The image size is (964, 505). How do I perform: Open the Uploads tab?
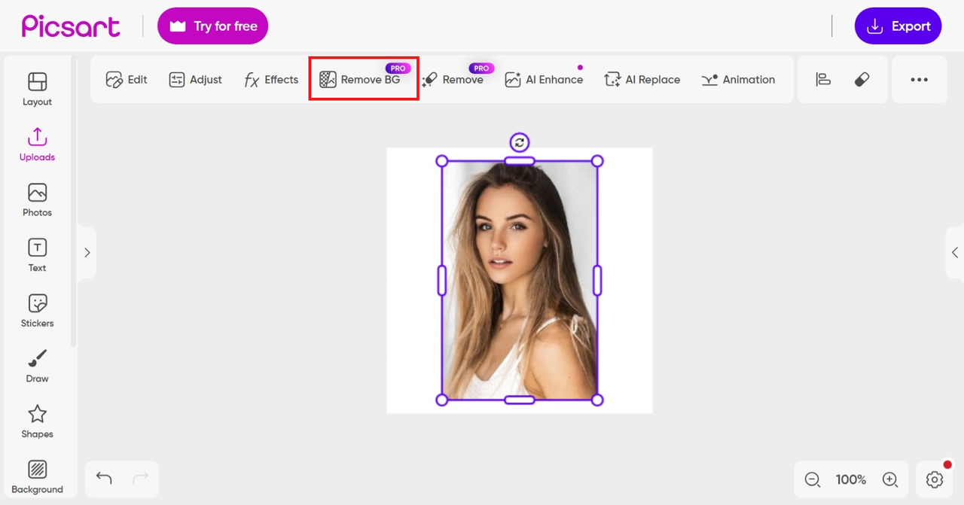[x=37, y=145]
